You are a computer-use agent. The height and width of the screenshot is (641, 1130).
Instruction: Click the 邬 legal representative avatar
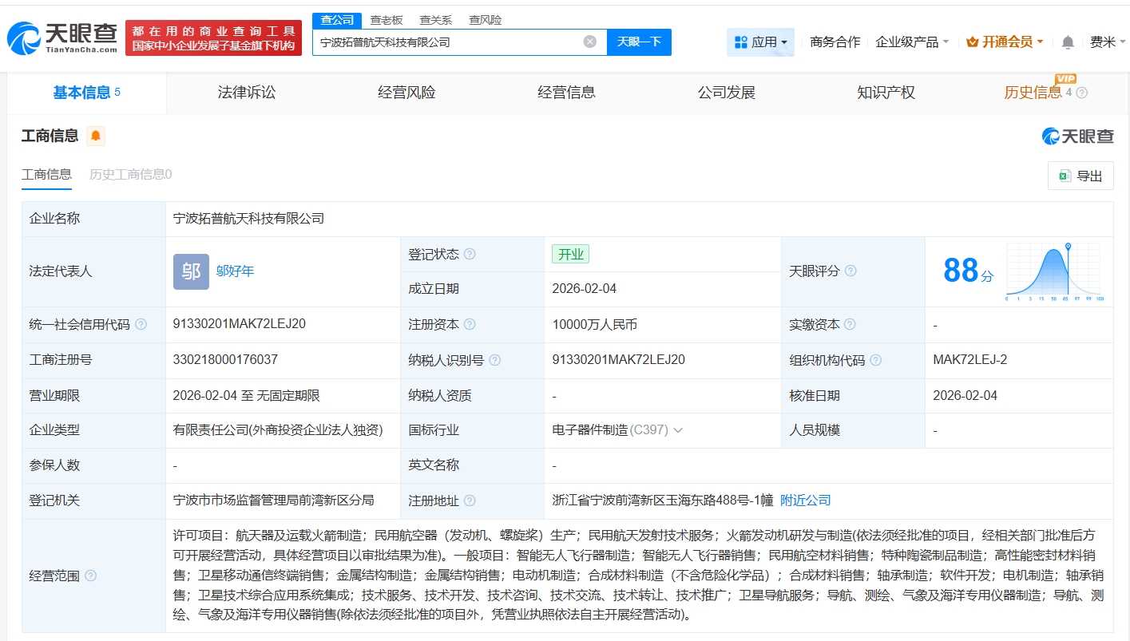(191, 271)
